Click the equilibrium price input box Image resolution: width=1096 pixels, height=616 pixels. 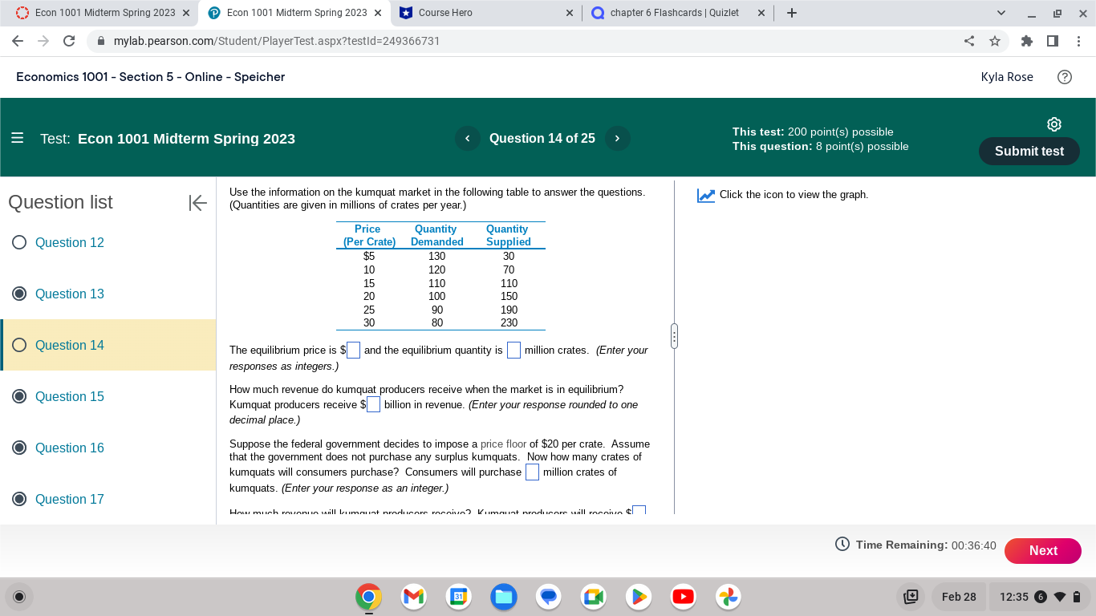point(352,349)
